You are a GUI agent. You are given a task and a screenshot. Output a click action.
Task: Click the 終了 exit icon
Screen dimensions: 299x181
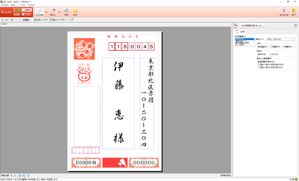294,12
